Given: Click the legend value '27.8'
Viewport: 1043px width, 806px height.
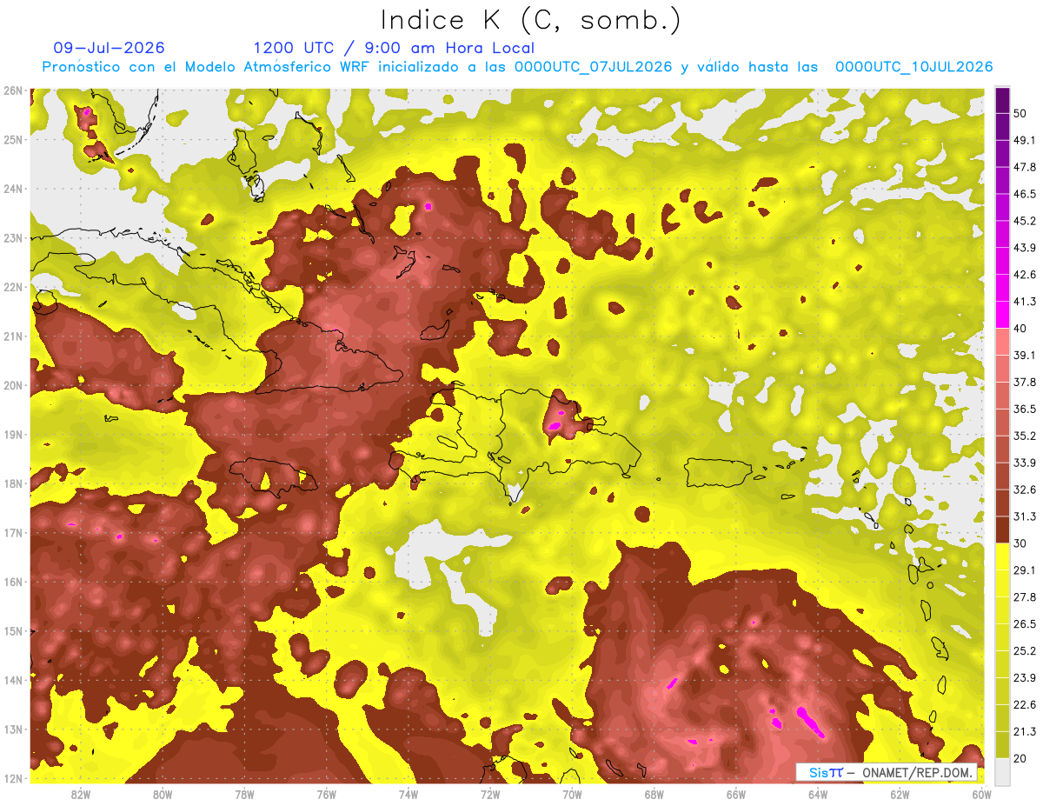Looking at the screenshot, I should point(1024,596).
